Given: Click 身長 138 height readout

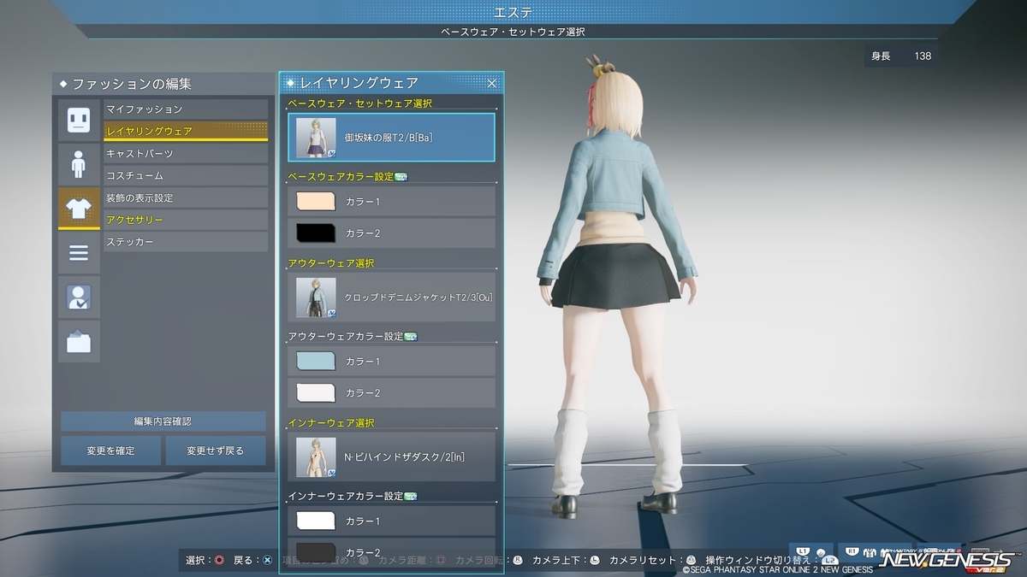Looking at the screenshot, I should pyautogui.click(x=900, y=56).
